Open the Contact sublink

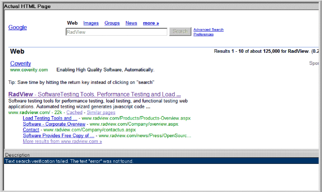coord(31,130)
